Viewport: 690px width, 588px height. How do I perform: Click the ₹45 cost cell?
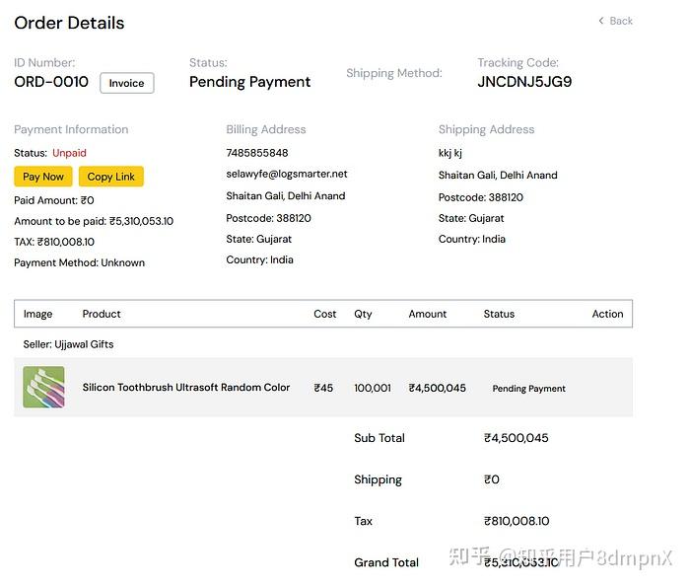[x=323, y=388]
